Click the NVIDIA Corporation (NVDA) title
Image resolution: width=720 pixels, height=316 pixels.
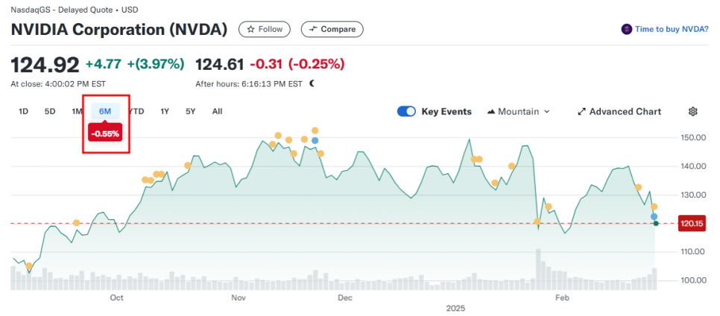coord(119,30)
